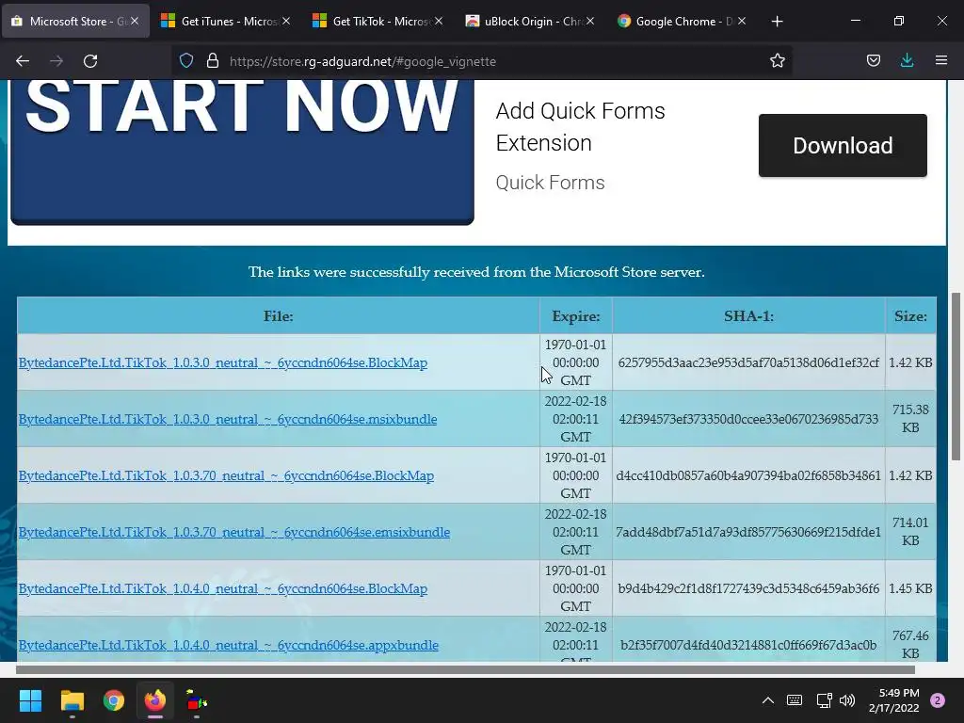Open the colorful app beside Firefox
The height and width of the screenshot is (723, 964).
pyautogui.click(x=197, y=700)
